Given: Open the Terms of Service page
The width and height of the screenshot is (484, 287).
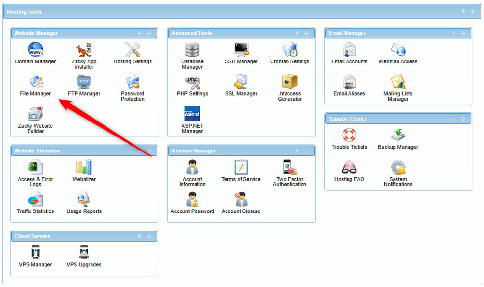Looking at the screenshot, I should click(x=241, y=172).
